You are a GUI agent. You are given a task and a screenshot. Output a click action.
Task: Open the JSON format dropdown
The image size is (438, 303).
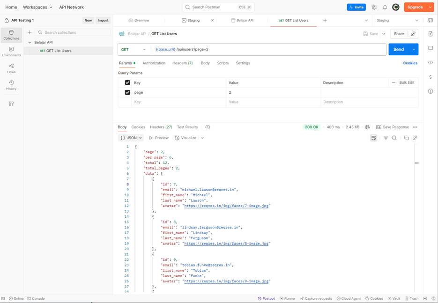coord(131,138)
